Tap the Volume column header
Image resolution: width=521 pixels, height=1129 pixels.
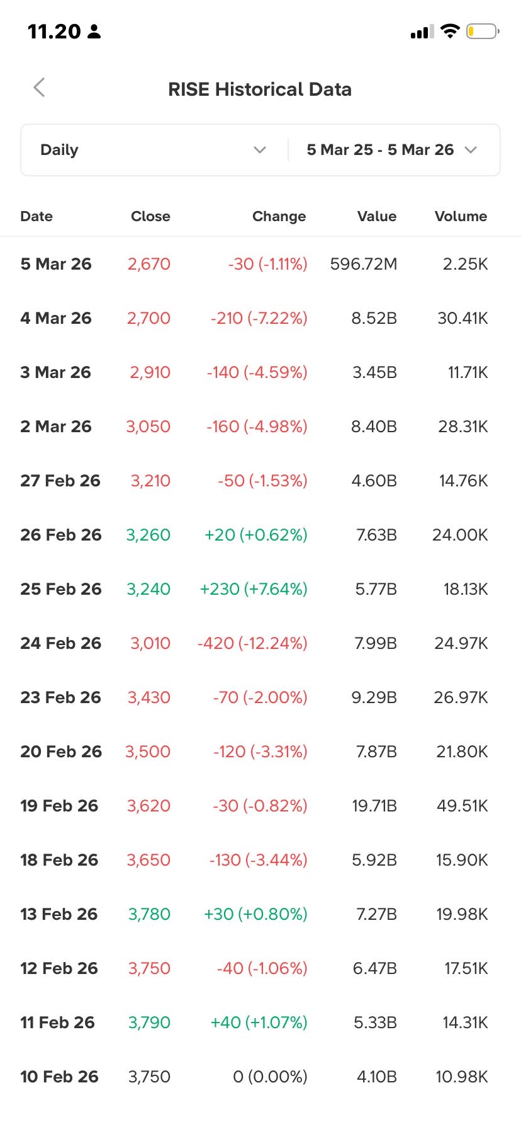[x=461, y=216]
